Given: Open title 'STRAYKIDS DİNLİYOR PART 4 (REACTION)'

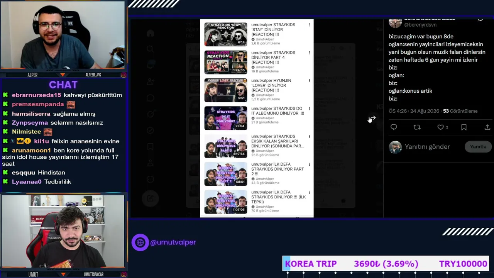Looking at the screenshot, I should click(273, 58).
